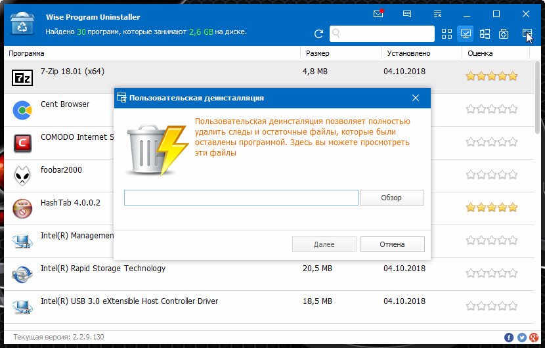The width and height of the screenshot is (545, 348).
Task: Select Intel(R) USB 3.0 eXtensible Host entry
Action: 129,301
